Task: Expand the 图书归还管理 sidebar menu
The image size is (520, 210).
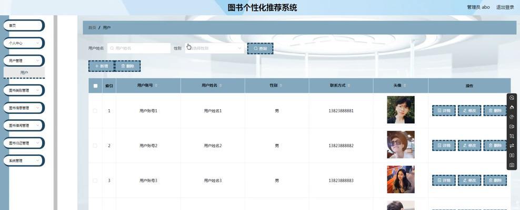Action: coord(24,143)
